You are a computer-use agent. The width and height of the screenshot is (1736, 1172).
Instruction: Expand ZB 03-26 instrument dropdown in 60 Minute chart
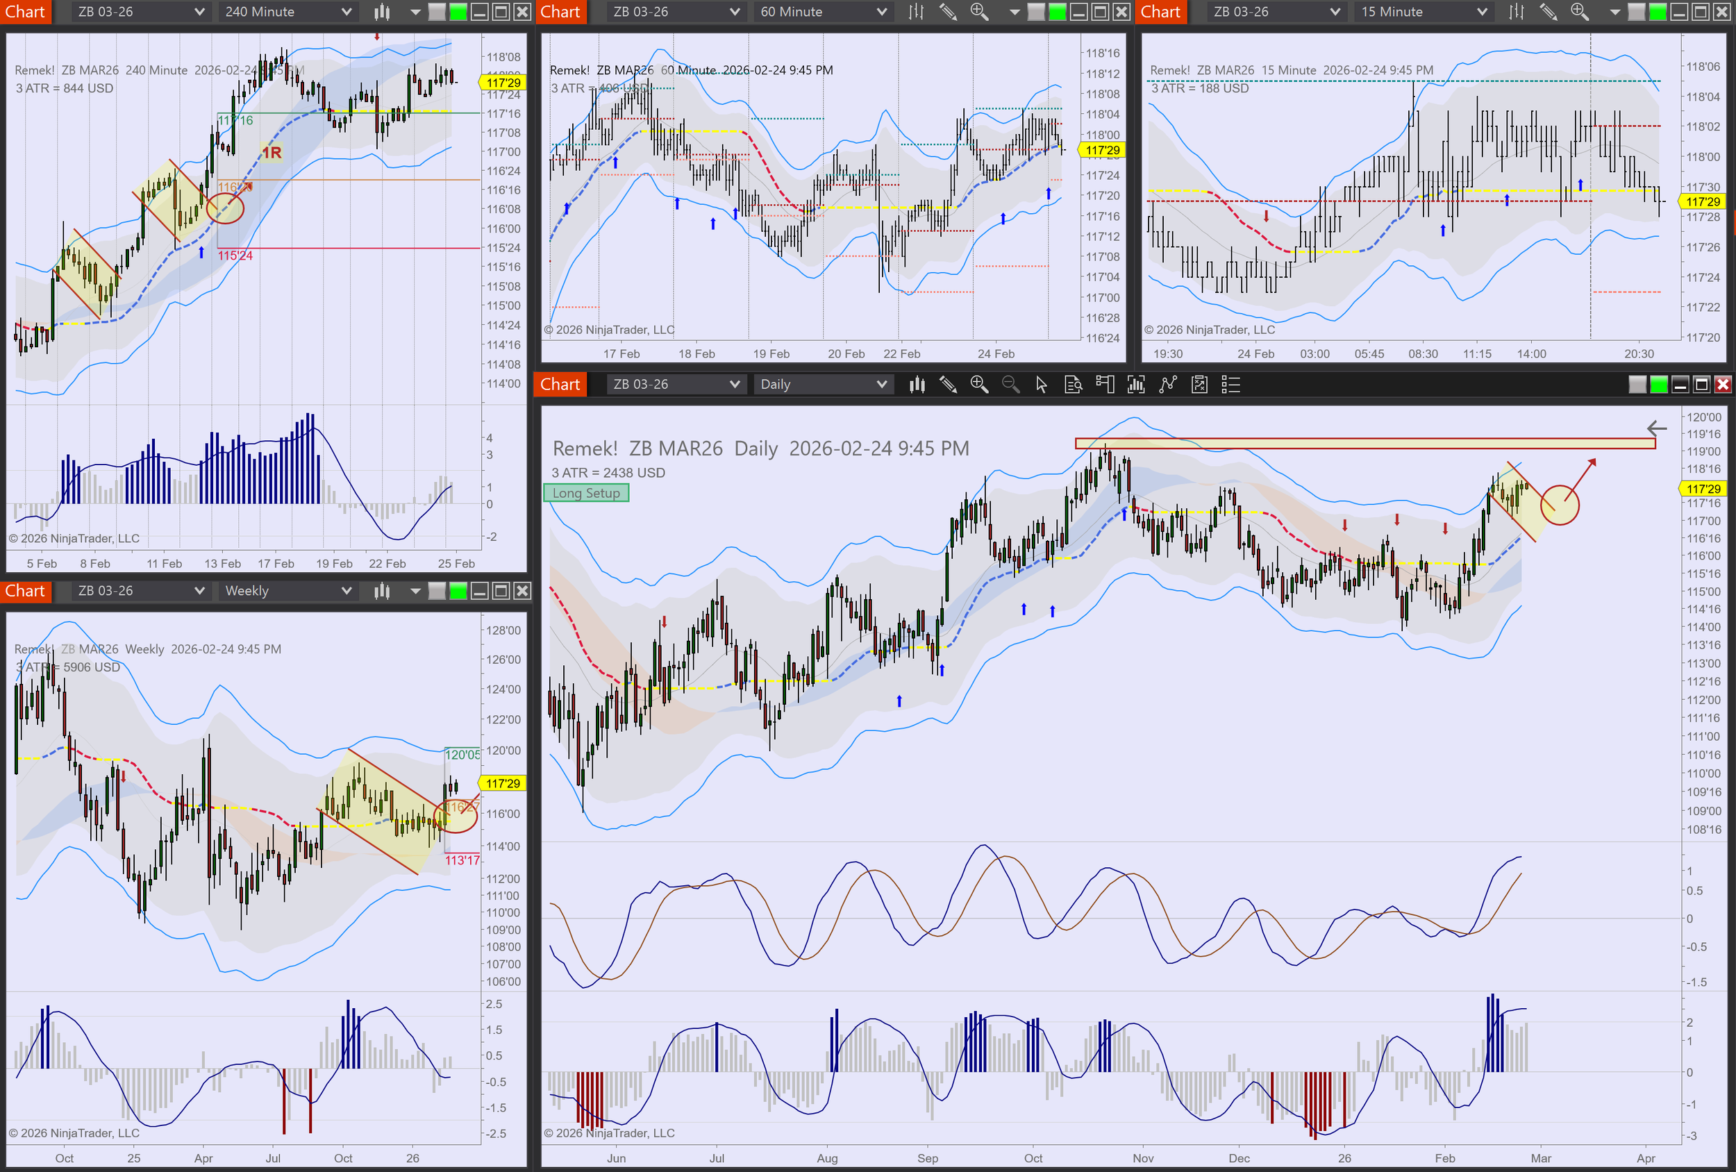(x=734, y=12)
